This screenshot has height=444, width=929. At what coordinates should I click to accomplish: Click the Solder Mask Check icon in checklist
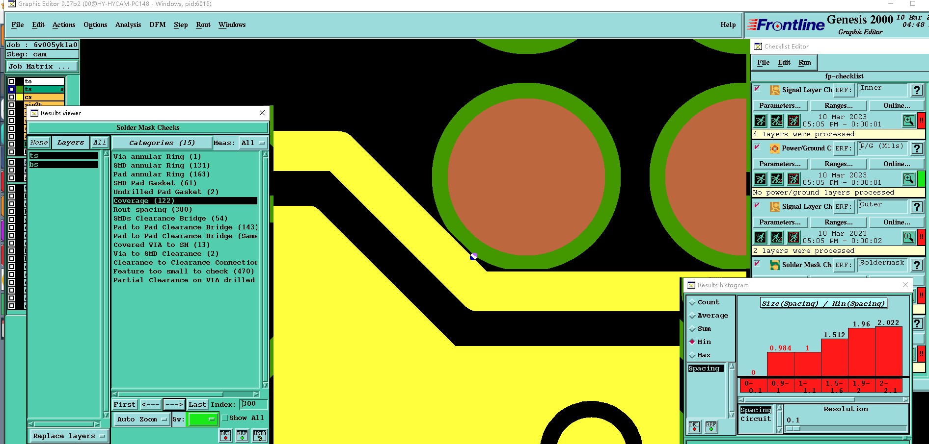click(774, 265)
